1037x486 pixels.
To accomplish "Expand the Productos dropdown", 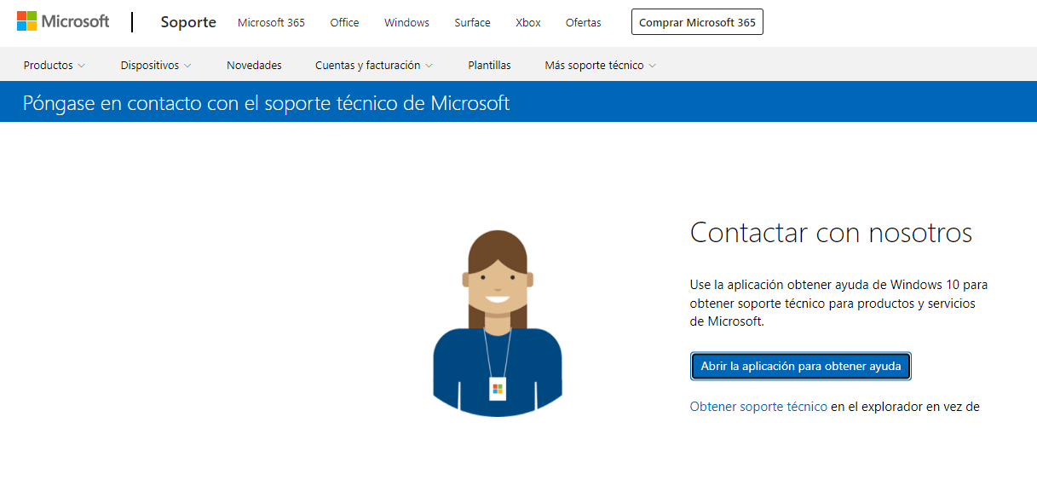I will click(55, 65).
